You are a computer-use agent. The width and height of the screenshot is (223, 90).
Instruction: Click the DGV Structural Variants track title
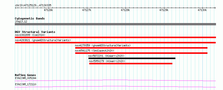35,32
